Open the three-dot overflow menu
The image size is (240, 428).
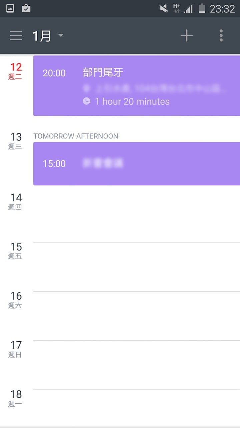tap(221, 35)
